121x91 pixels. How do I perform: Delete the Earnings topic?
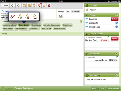pyautogui.click(x=115, y=19)
